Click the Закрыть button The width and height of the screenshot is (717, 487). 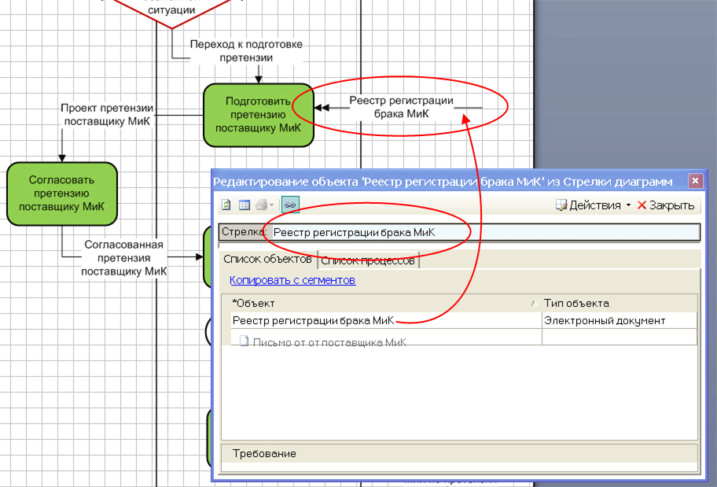coord(665,205)
